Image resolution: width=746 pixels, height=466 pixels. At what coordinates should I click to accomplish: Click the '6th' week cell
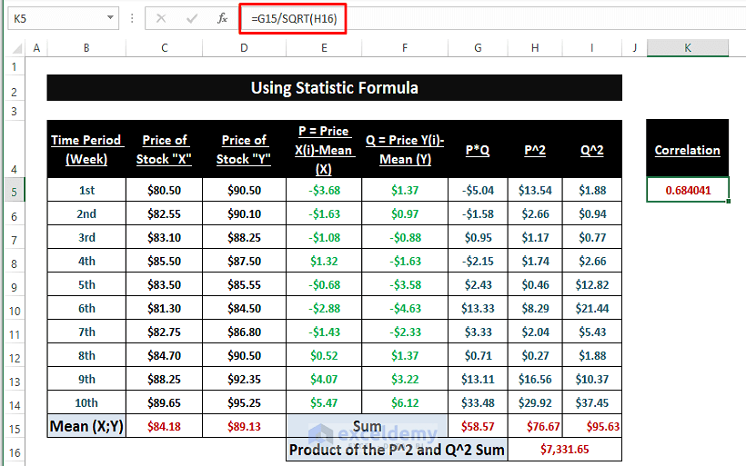coord(86,308)
